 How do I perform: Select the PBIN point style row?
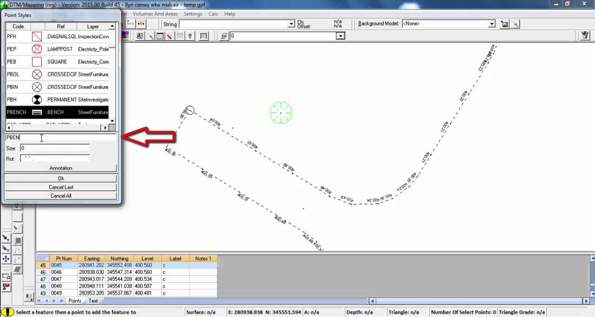click(x=57, y=87)
